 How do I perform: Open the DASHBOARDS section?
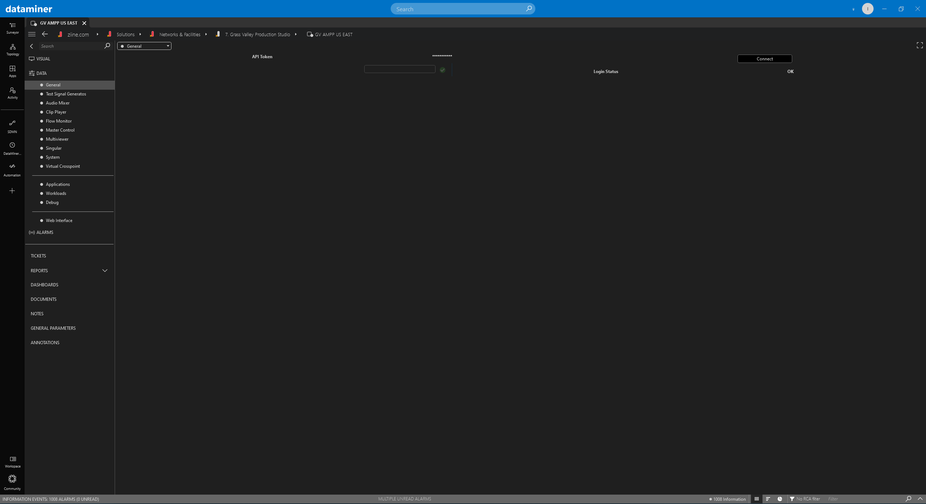(x=44, y=285)
